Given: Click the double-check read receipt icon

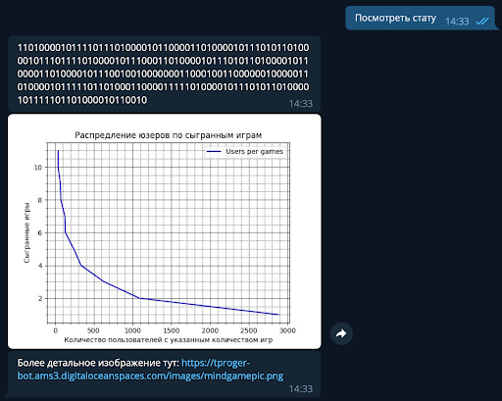Looking at the screenshot, I should 482,22.
